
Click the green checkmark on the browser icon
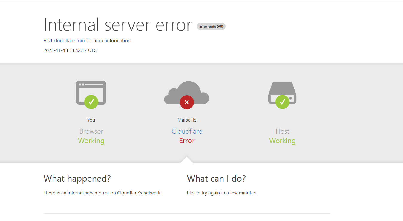(x=91, y=102)
